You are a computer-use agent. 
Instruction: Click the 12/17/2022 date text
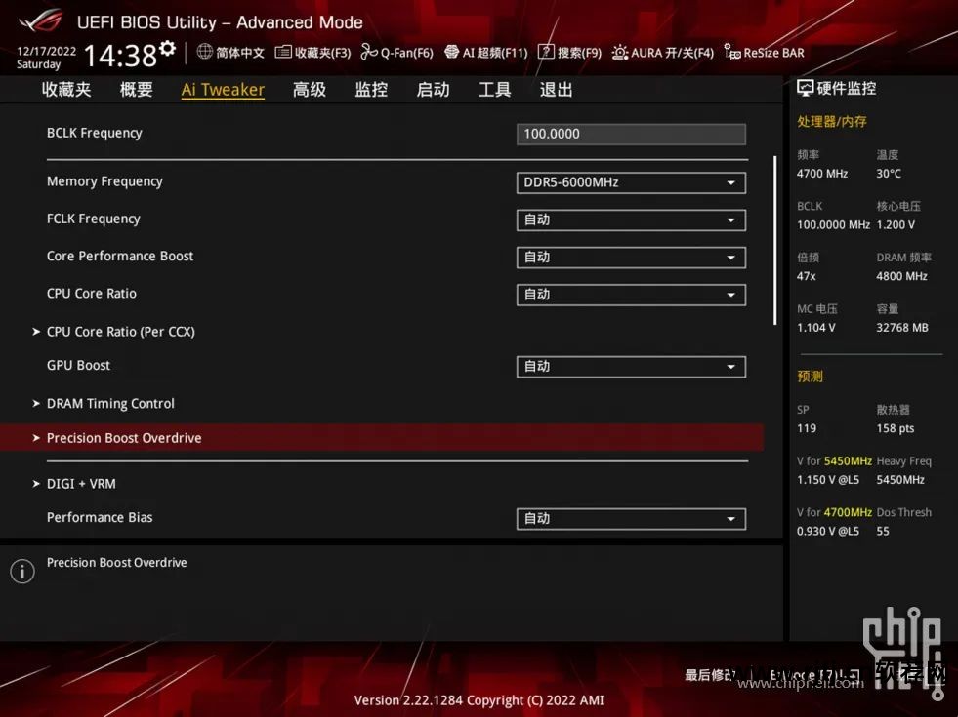coord(47,51)
